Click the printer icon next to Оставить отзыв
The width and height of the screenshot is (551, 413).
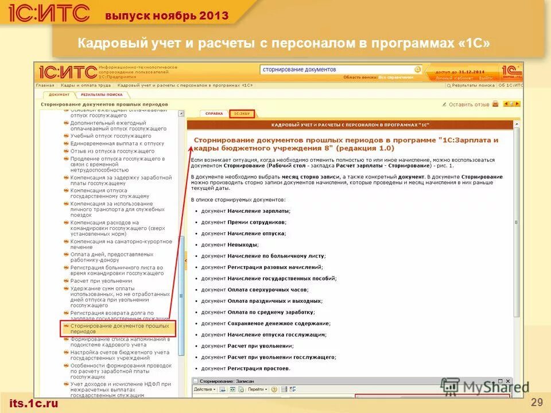tap(495, 104)
